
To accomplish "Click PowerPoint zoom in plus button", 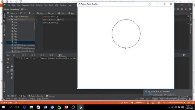I will pyautogui.click(x=184, y=103).
